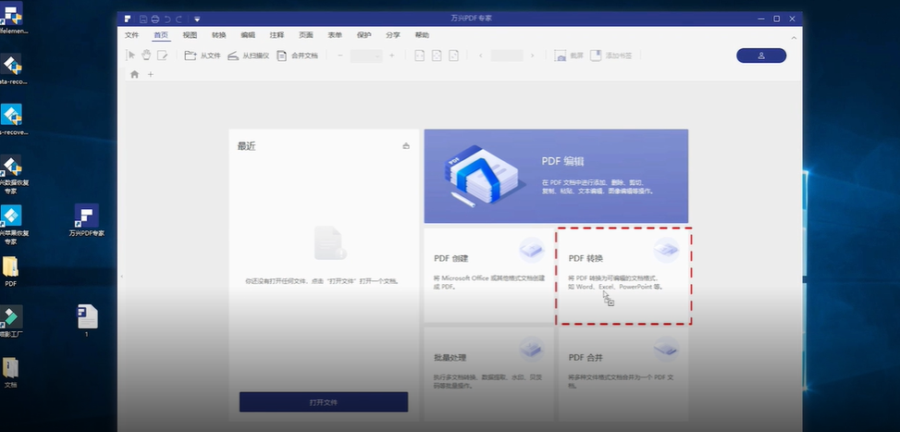Create PDF 从扫描仪
Viewport: 900px width, 432px height.
pos(248,56)
